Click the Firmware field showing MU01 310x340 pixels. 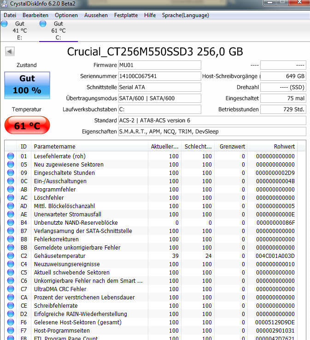click(160, 65)
